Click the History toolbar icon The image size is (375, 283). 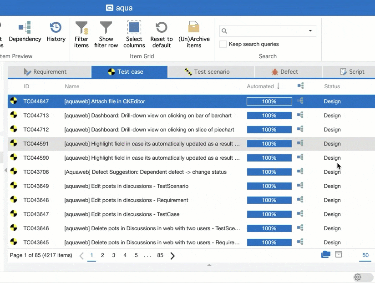(x=56, y=28)
